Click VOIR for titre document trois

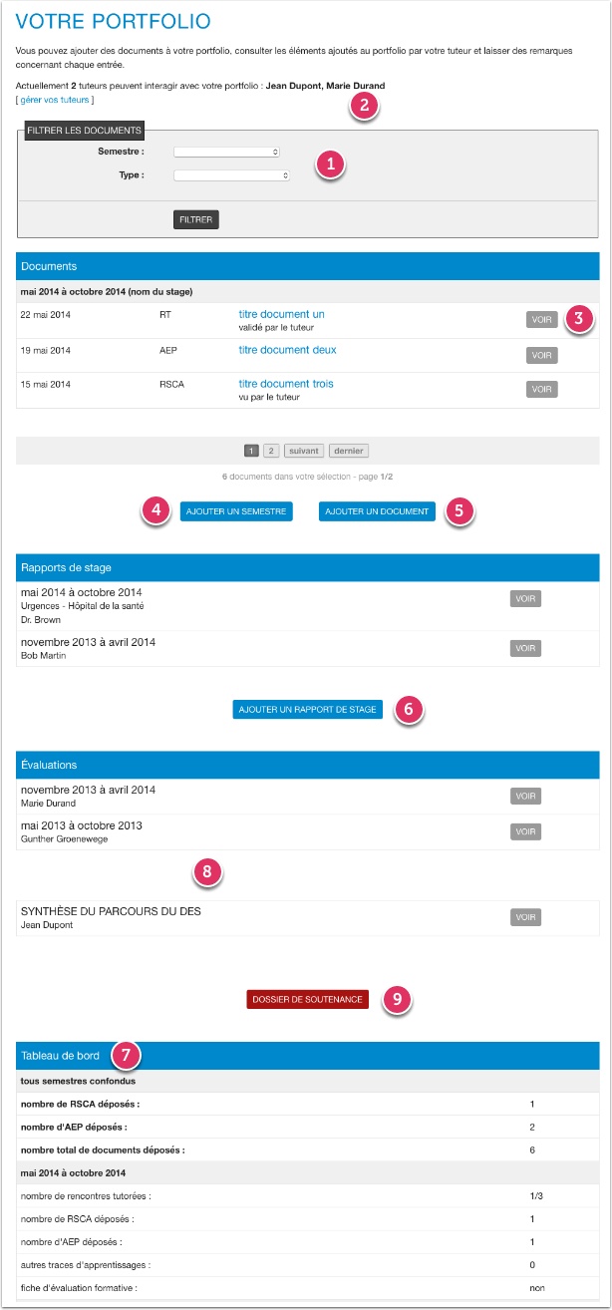[x=541, y=389]
